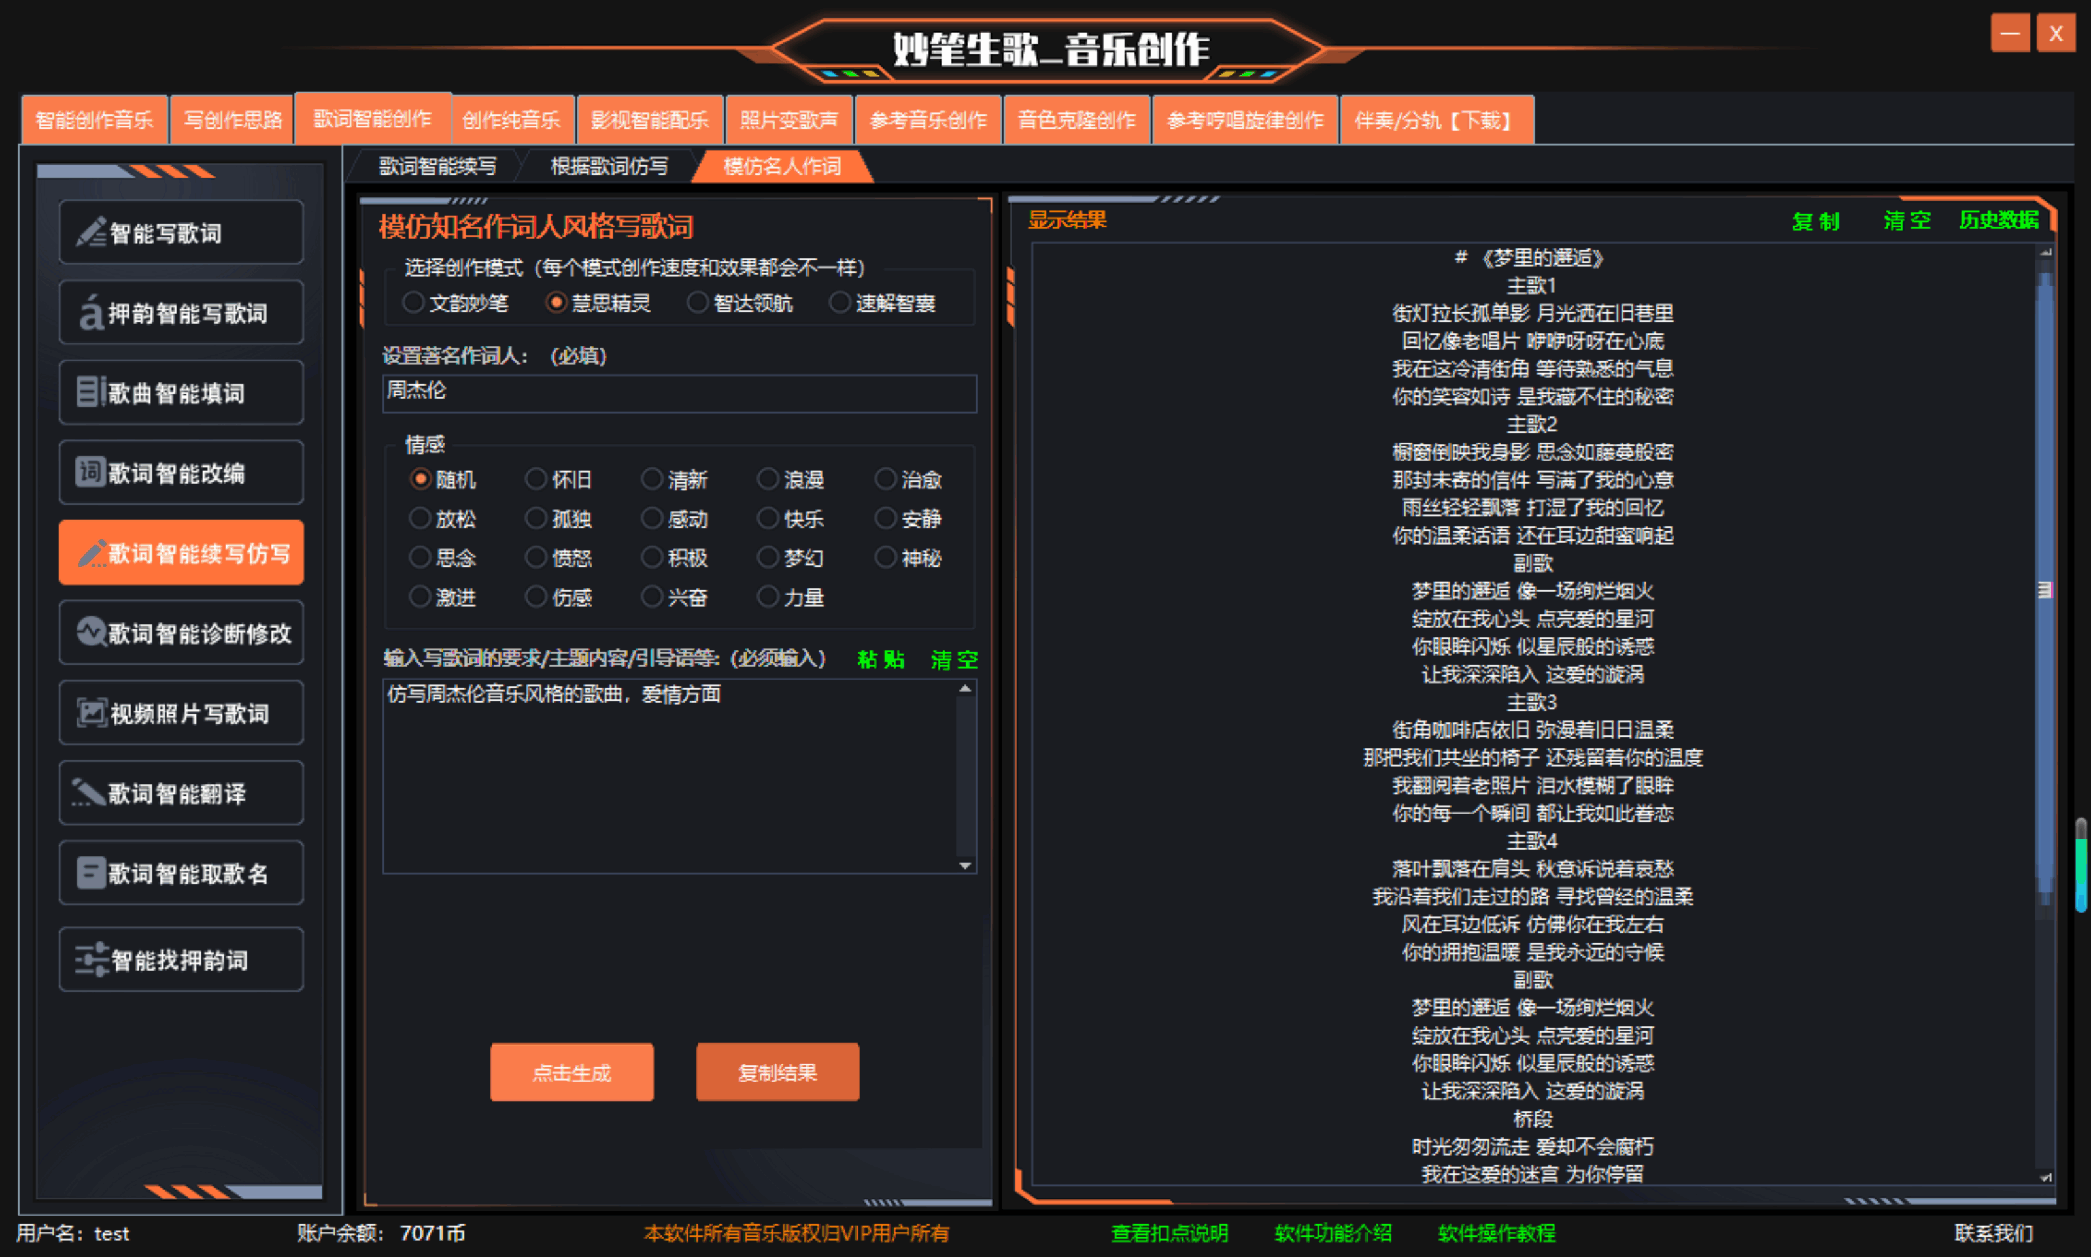
Task: Click the results panel scrollbar thumb
Action: point(2045,590)
